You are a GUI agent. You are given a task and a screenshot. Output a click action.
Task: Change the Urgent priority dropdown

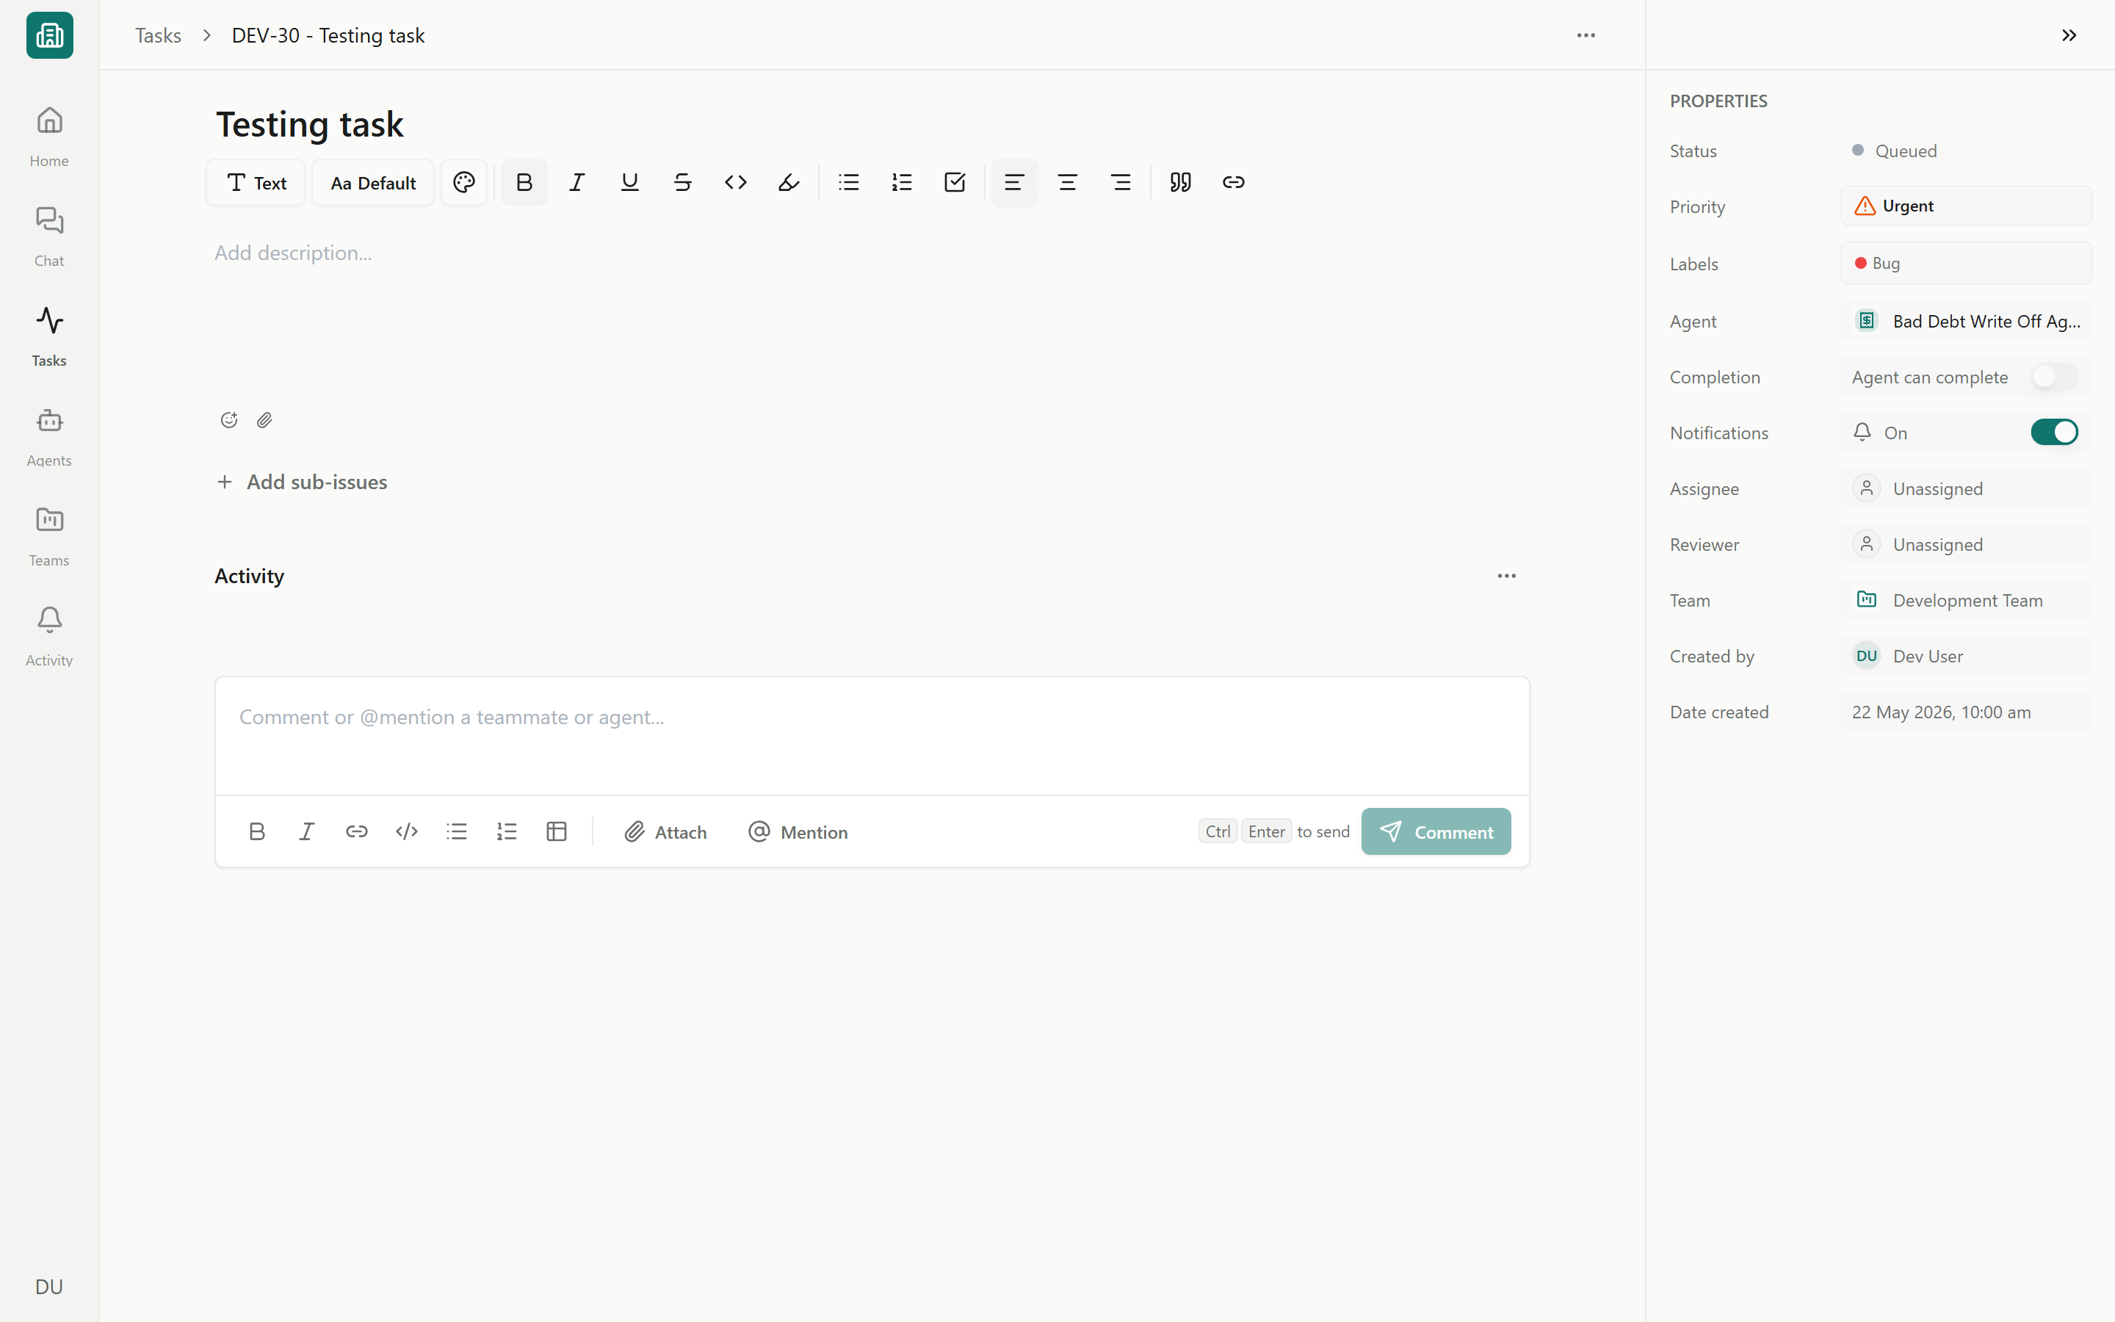click(1965, 206)
